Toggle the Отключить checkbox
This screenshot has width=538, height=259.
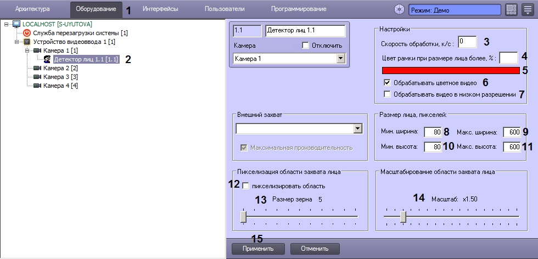[306, 45]
